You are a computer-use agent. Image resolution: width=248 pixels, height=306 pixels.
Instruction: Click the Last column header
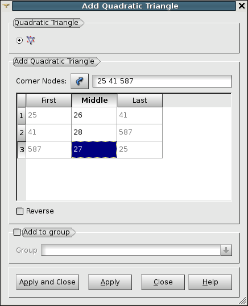pyautogui.click(x=140, y=100)
